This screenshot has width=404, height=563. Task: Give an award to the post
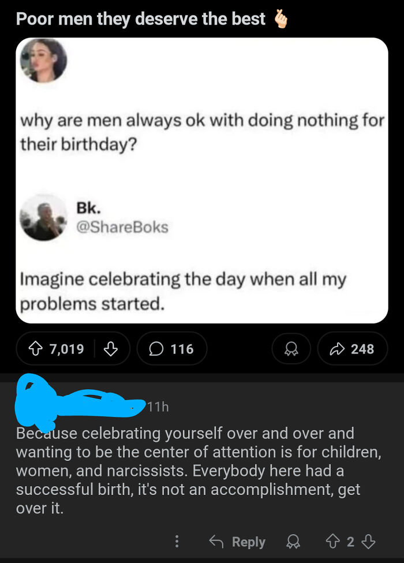click(x=291, y=348)
